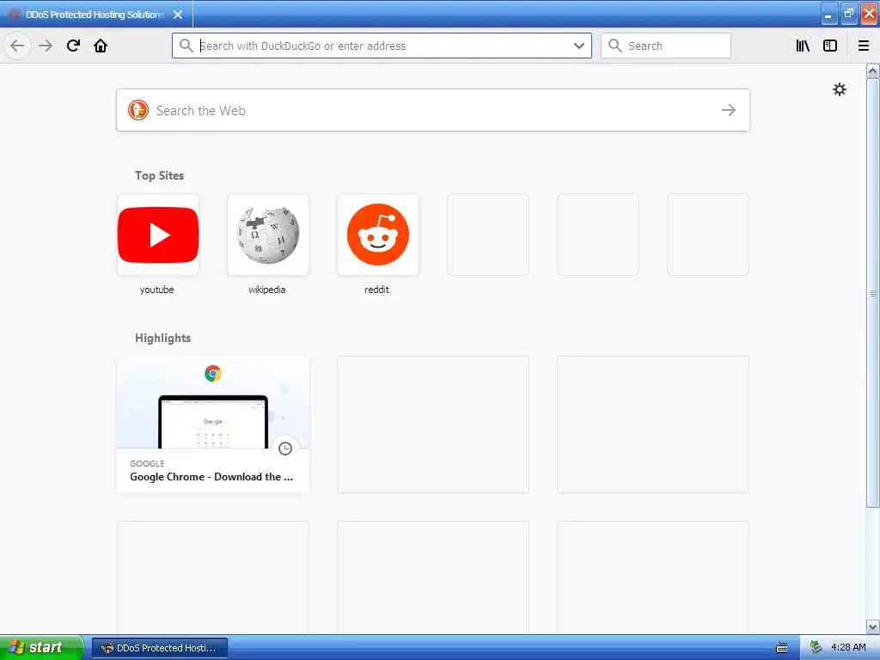
Task: Click the network tray icon
Action: click(816, 647)
